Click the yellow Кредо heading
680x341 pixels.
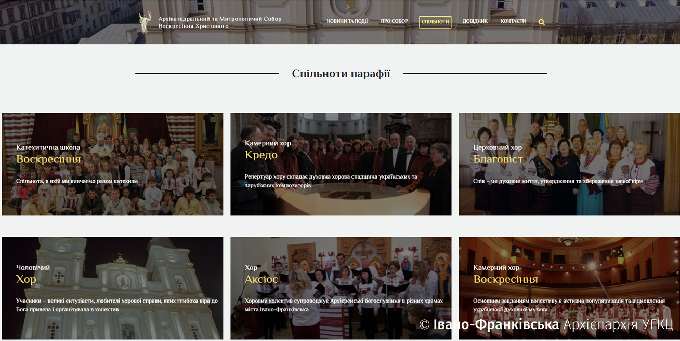(x=261, y=155)
